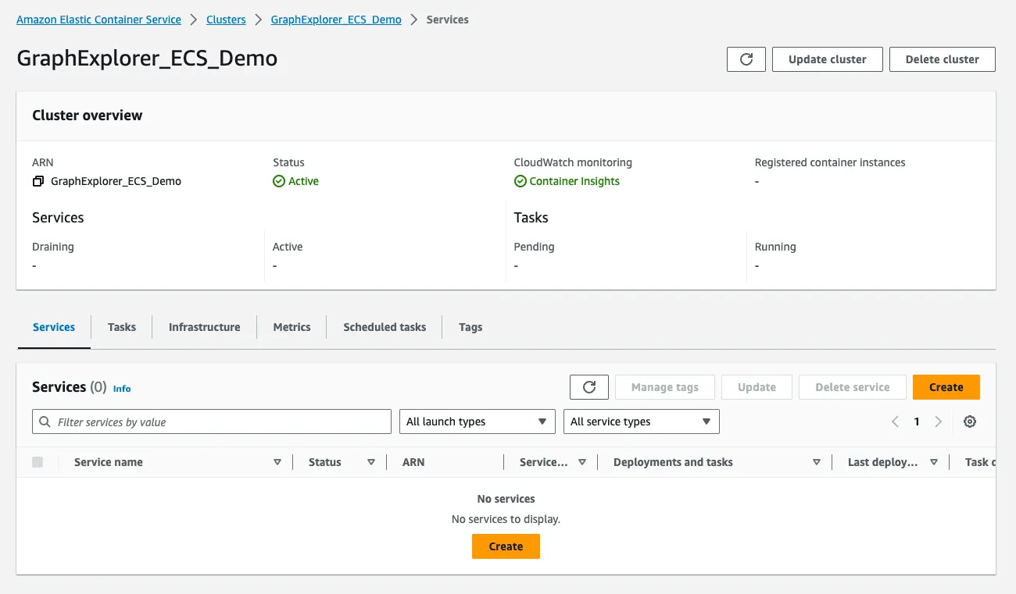
Task: Open table preferences gear icon
Action: (x=970, y=421)
